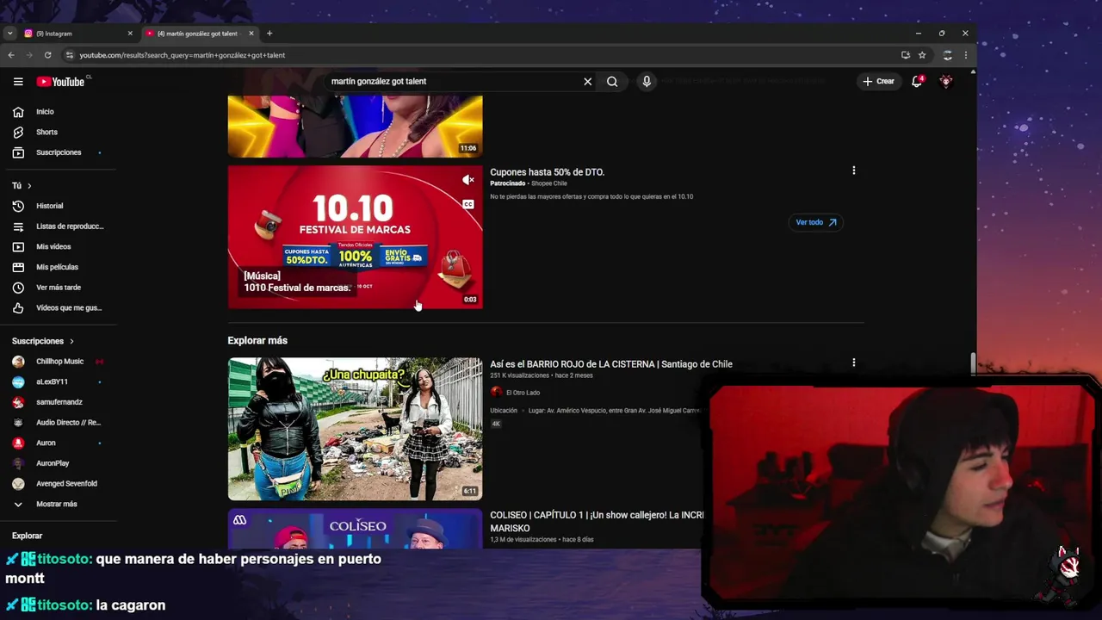The height and width of the screenshot is (620, 1102).
Task: Bookmark this page with the star
Action: click(x=922, y=55)
